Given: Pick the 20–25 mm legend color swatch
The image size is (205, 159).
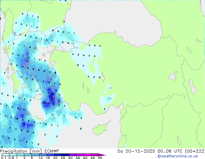Looking at the screenshot, I should pos(58,155).
